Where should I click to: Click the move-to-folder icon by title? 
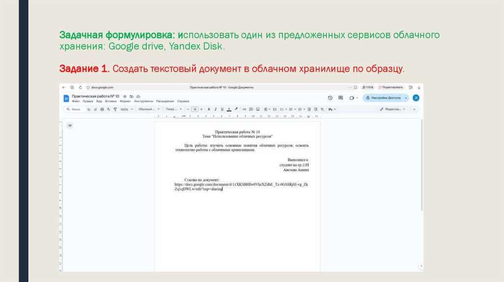(x=131, y=96)
